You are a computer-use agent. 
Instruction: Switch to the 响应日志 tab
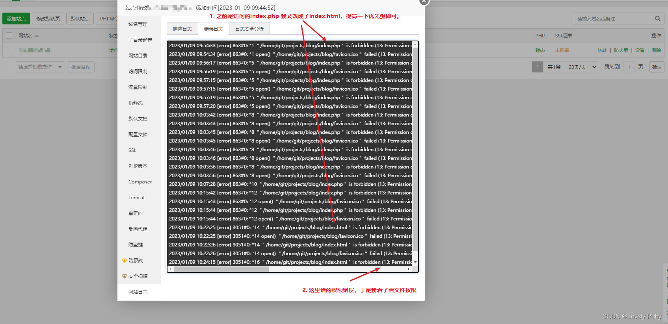coord(182,29)
